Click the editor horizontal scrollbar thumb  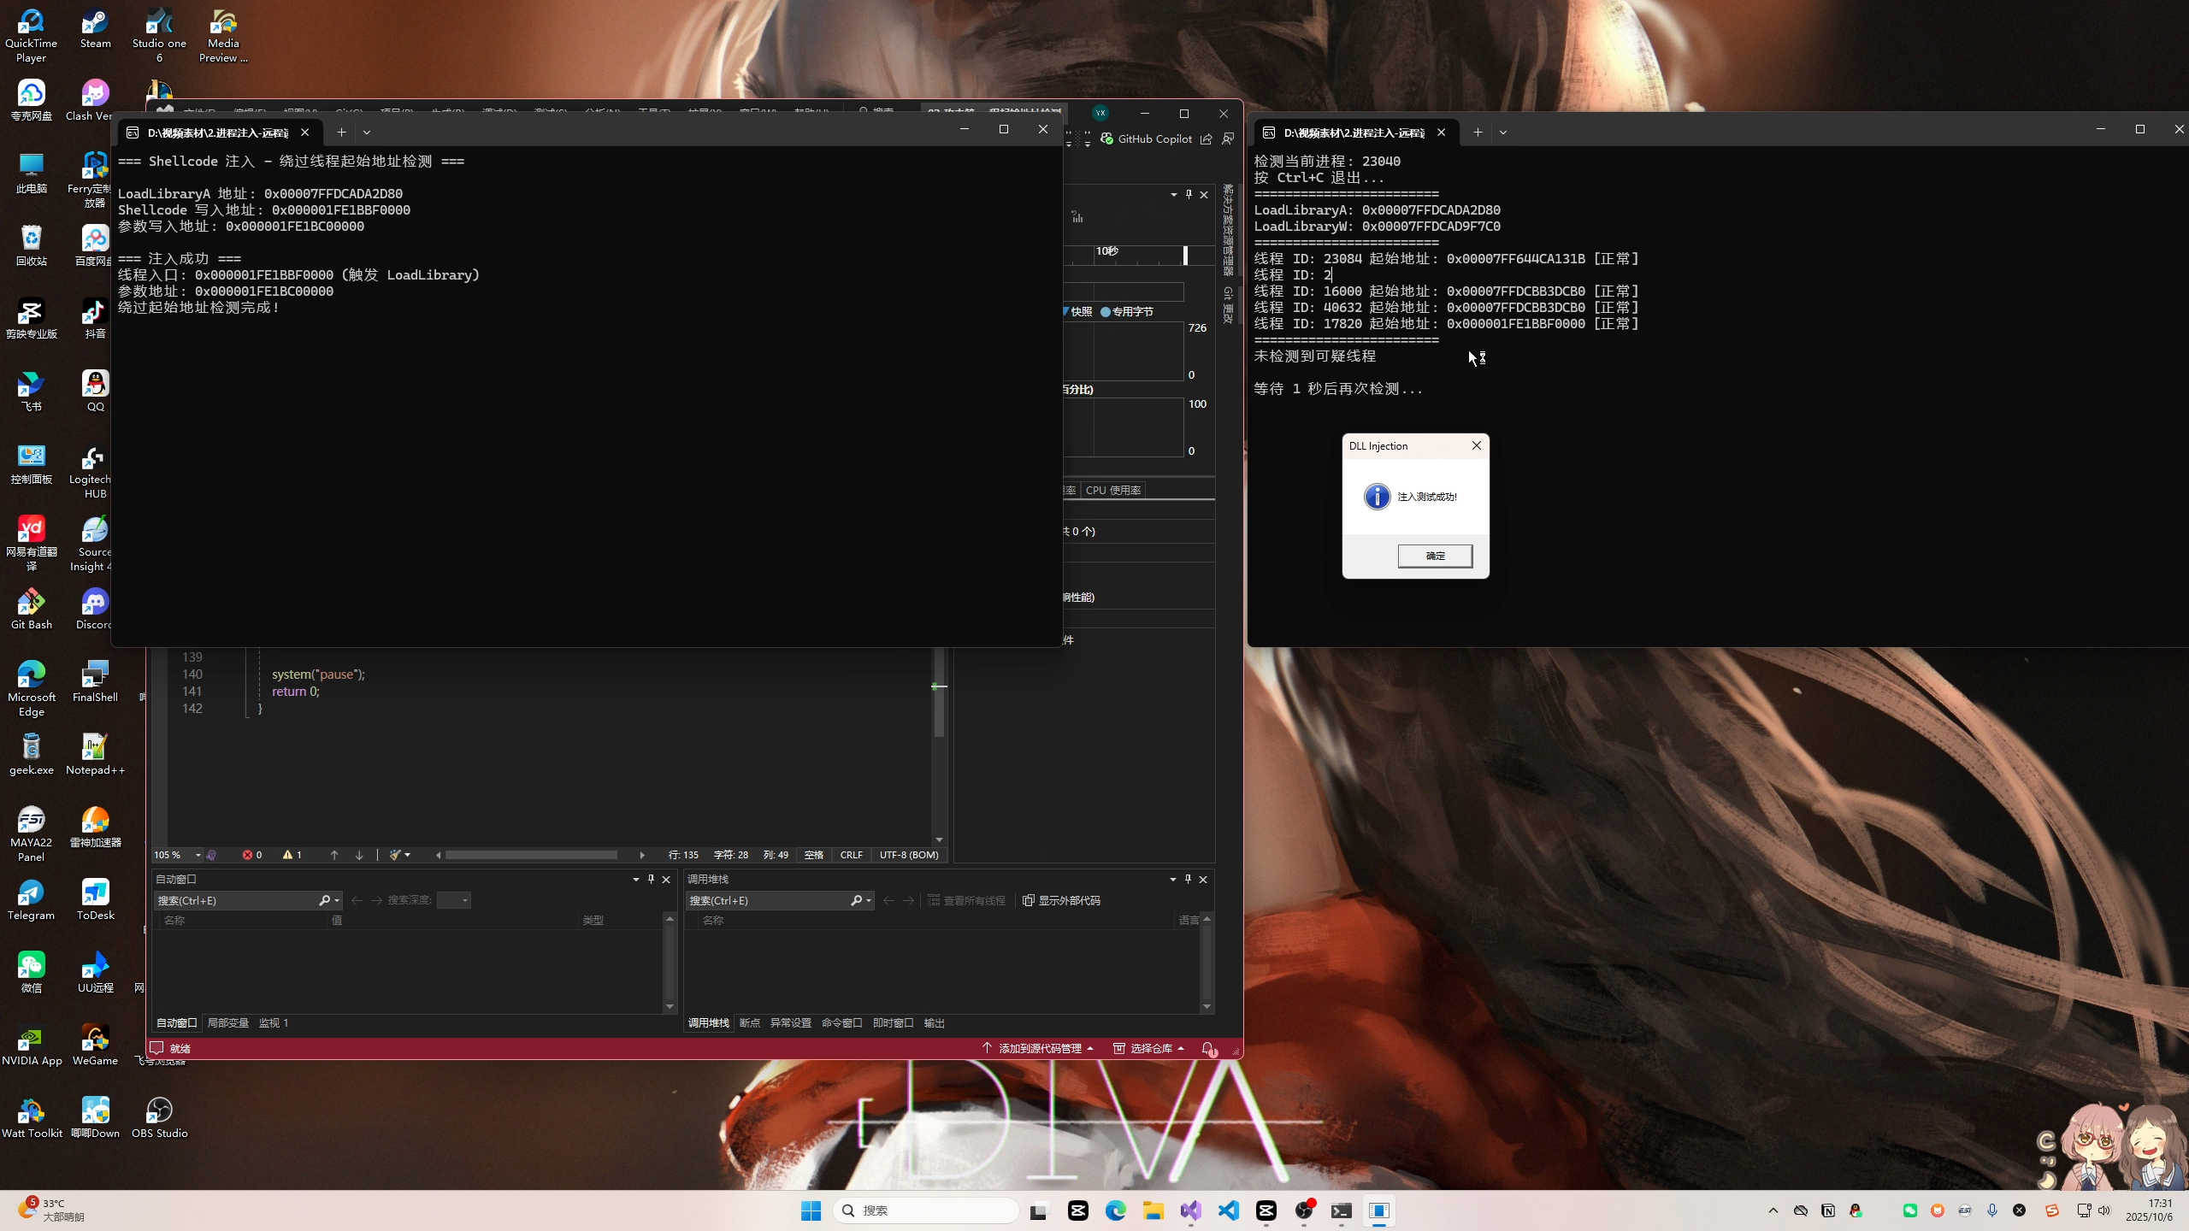pos(530,855)
